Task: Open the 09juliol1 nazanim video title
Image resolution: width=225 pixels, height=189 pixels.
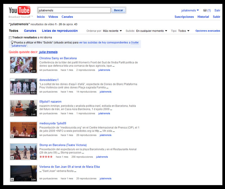Action: 50,102
